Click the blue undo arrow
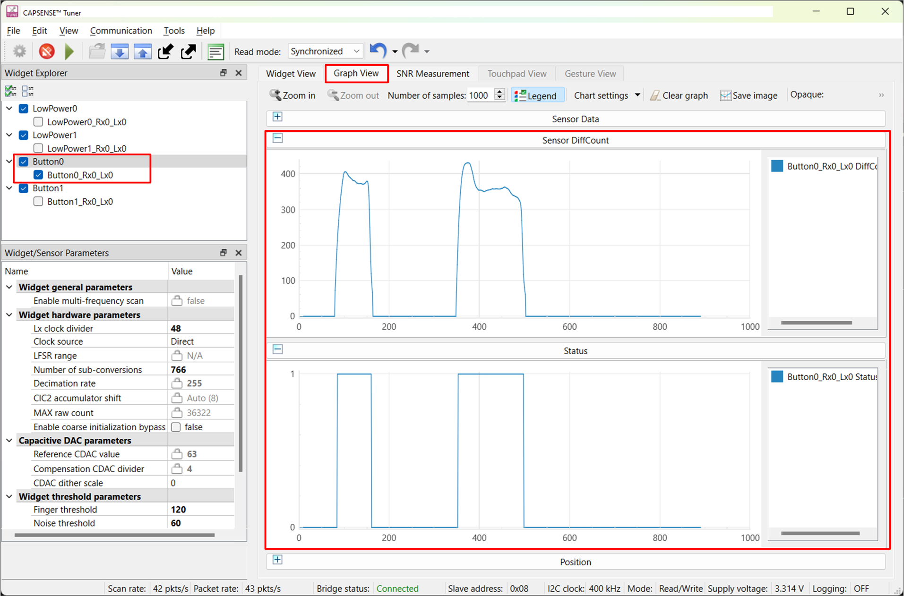The width and height of the screenshot is (904, 596). pyautogui.click(x=378, y=50)
